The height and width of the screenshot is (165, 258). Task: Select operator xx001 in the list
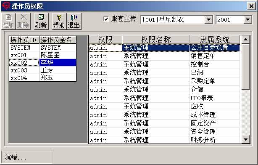tap(24, 55)
